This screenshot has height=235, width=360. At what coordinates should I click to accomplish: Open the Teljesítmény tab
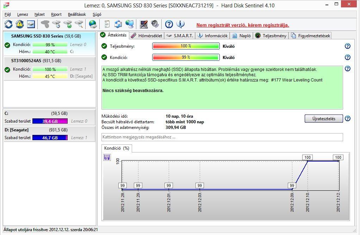[x=271, y=36]
